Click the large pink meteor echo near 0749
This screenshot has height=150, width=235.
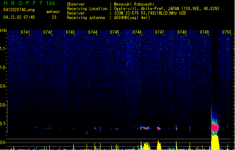coord(215,127)
